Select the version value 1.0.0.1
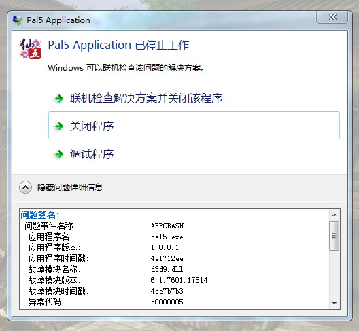Image resolution: width=359 pixels, height=331 pixels. [165, 247]
